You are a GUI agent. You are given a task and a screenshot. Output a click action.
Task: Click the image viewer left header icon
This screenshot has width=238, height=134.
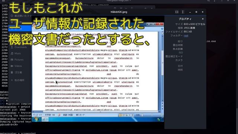[x=35, y=12]
